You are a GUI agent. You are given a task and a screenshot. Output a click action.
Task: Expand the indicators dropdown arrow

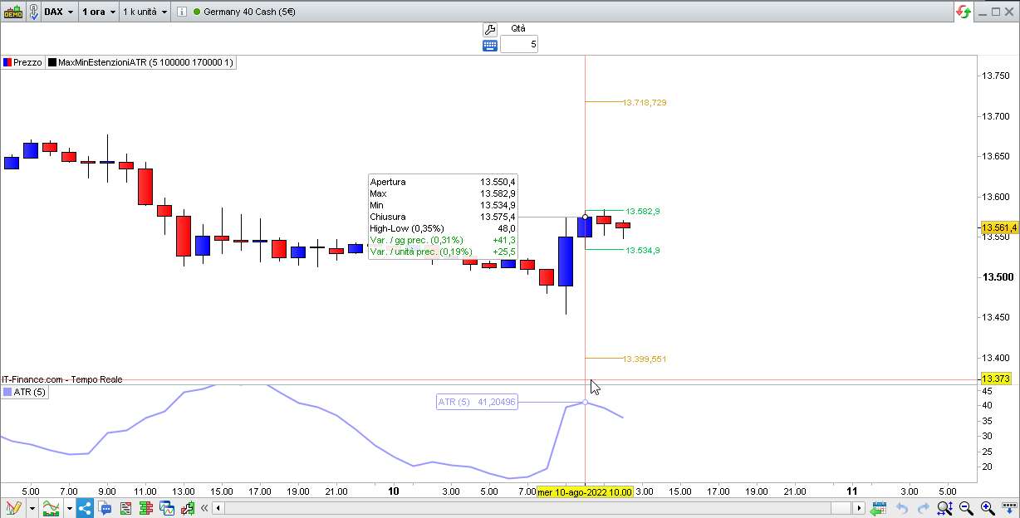[x=68, y=508]
